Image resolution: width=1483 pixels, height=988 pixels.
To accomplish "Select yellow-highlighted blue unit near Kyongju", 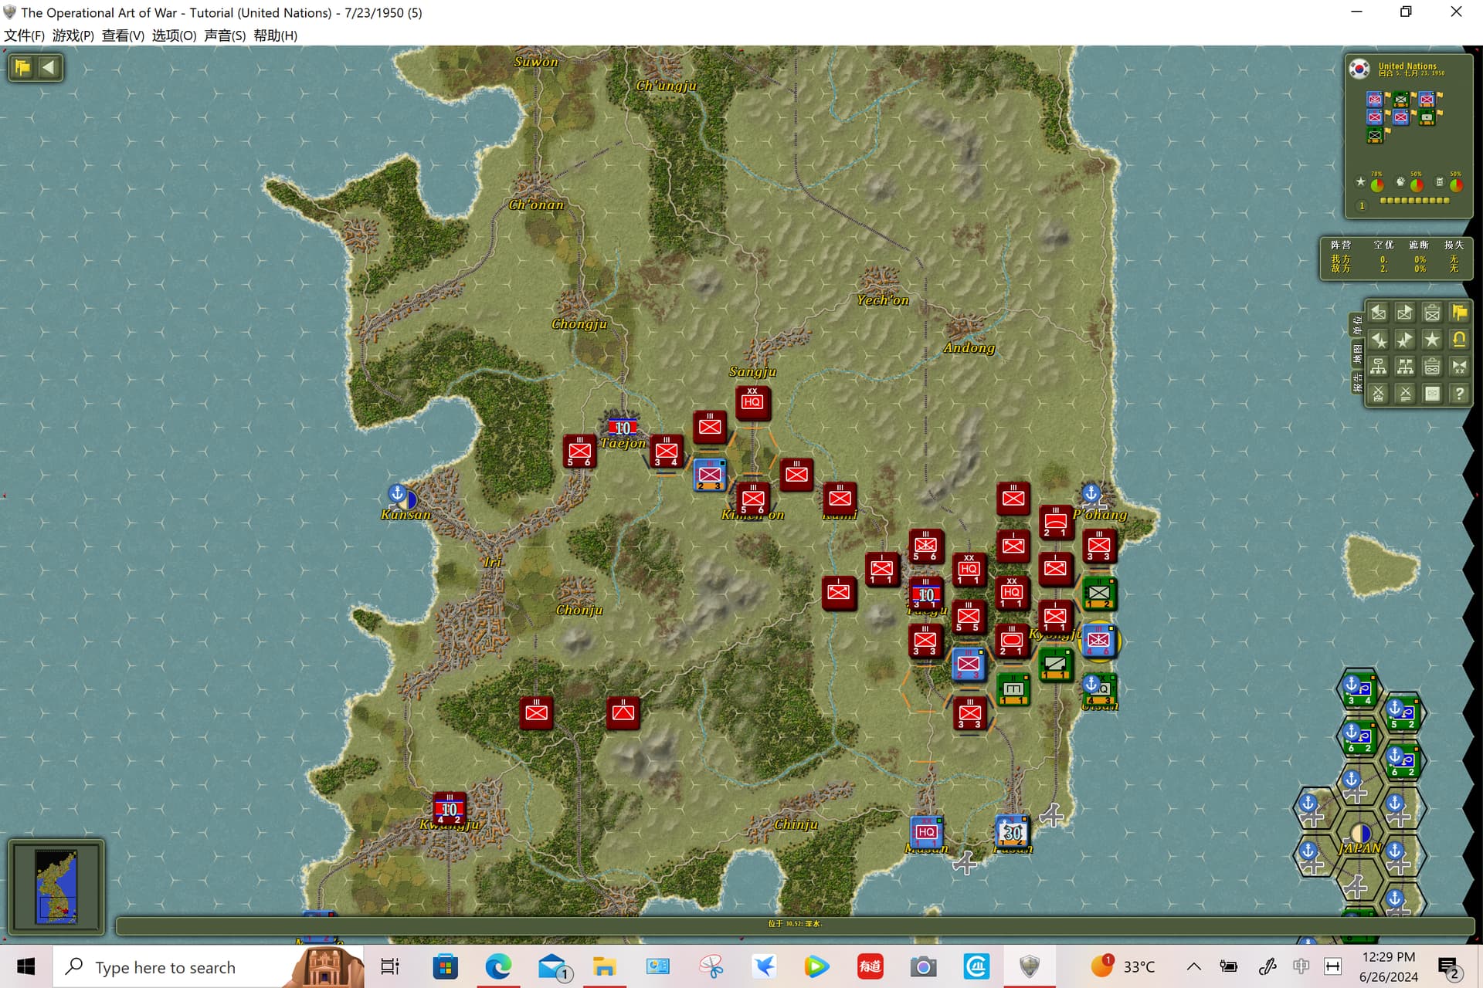I will pyautogui.click(x=1099, y=641).
